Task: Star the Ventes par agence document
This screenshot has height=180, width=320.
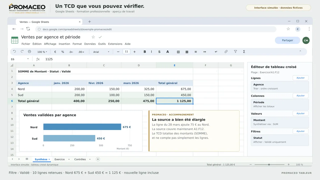Action: tap(93, 37)
